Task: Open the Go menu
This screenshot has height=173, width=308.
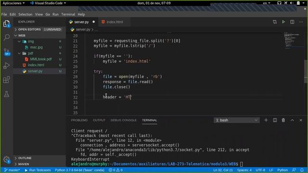Action: (x=48, y=14)
